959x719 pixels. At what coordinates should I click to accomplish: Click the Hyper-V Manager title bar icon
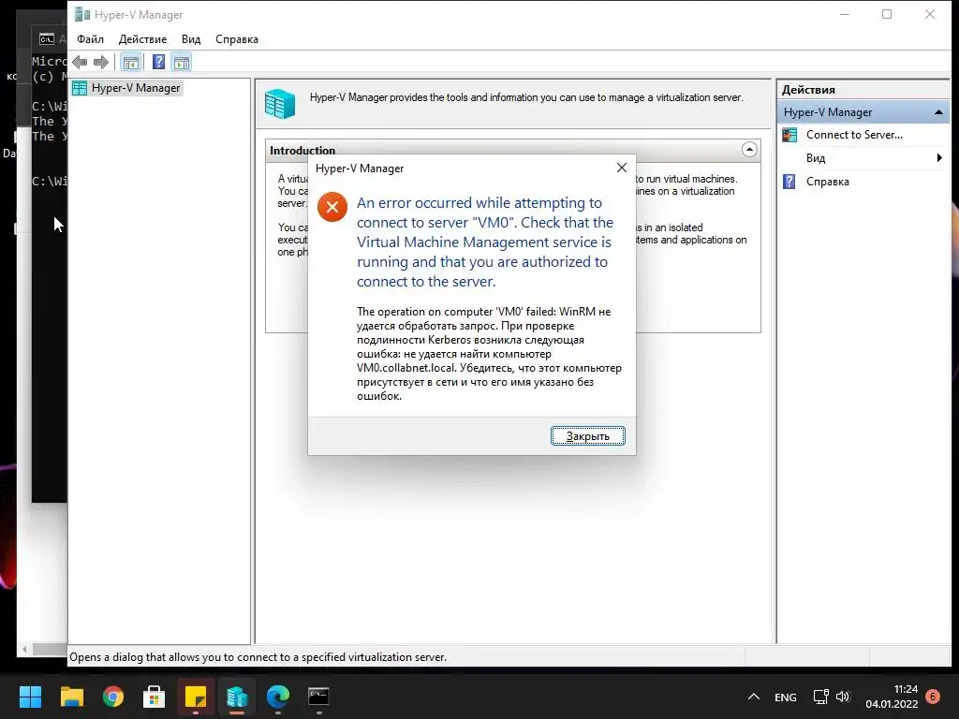(82, 14)
